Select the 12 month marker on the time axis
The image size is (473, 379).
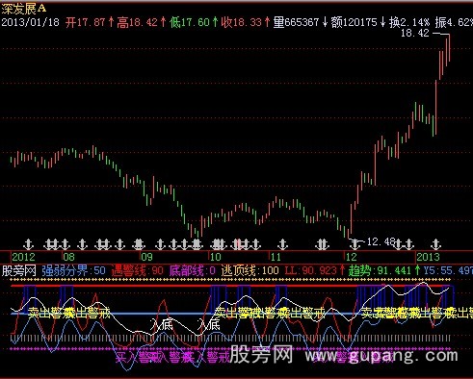(351, 257)
